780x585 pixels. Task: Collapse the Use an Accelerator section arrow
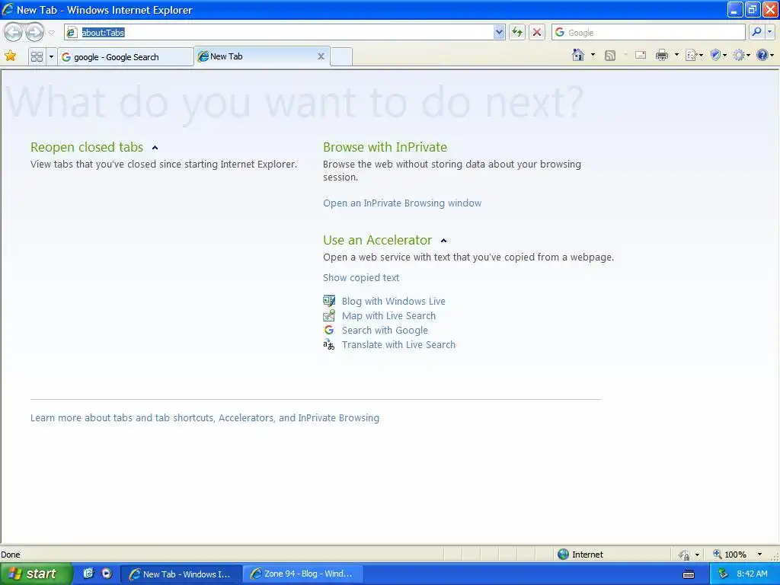point(444,241)
